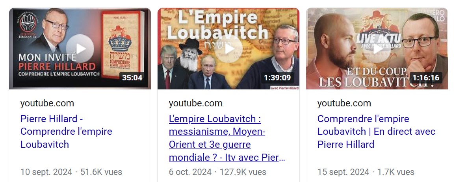Viewport: 455px width, 182px height.
Task: Click 'MON INVITÉ PIERRE HILLARD' text in thumbnail
Action: click(57, 61)
